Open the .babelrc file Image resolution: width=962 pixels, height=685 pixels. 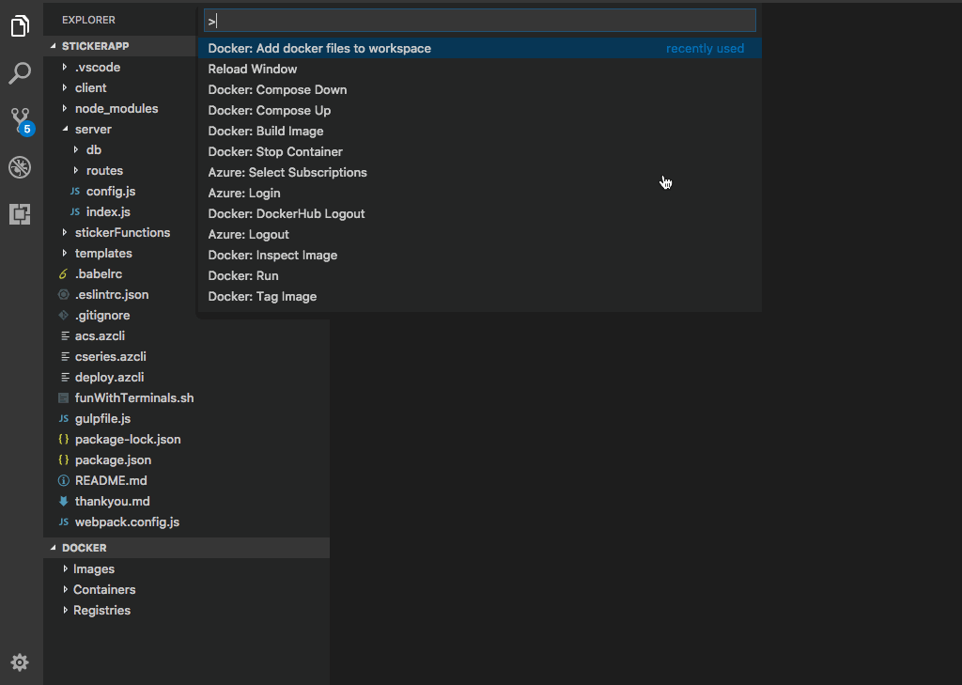[98, 273]
